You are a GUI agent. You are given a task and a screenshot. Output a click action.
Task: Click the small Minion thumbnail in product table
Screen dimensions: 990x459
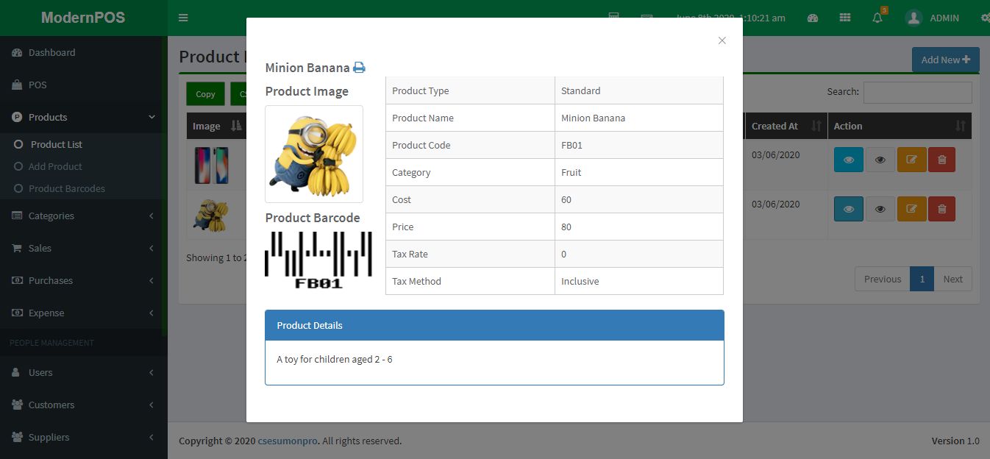[x=210, y=215]
